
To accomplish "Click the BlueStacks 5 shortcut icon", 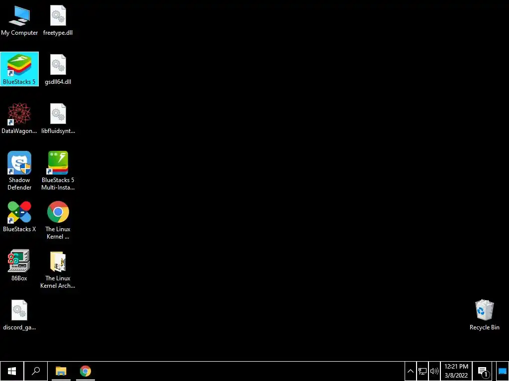I will [19, 69].
